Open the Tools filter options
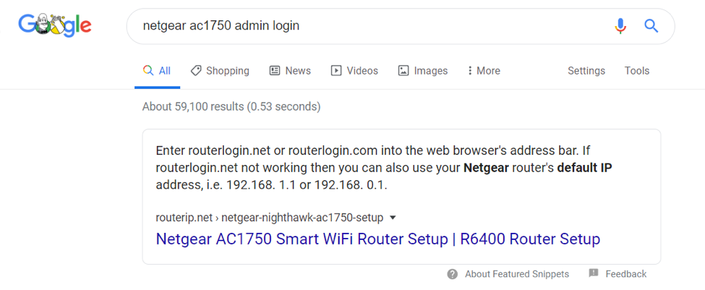Screen dimensions: 705x290 tap(636, 71)
